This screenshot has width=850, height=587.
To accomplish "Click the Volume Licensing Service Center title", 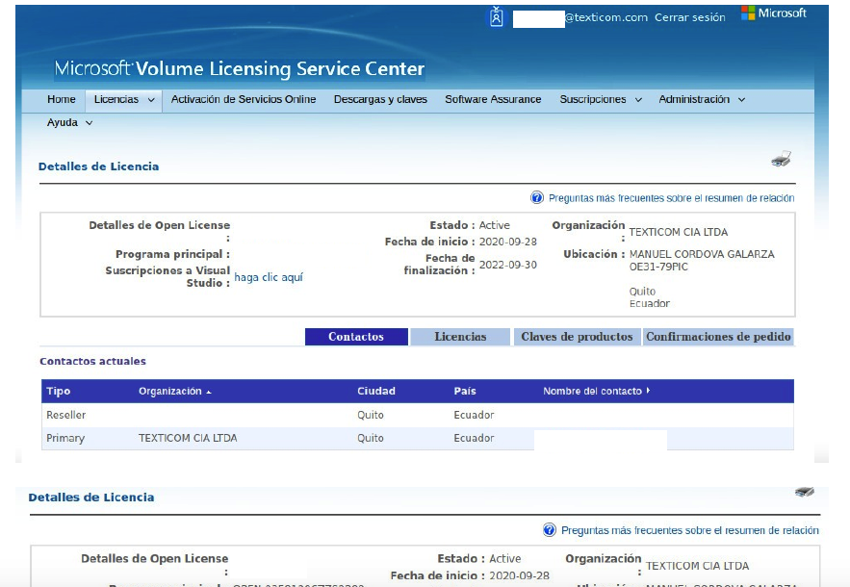I will pyautogui.click(x=239, y=69).
